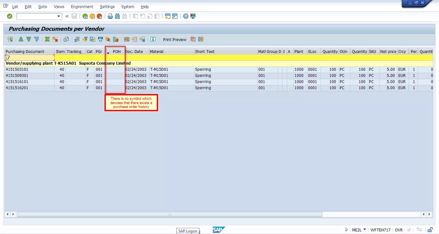439x234 pixels.
Task: Click the Print icon in the system toolbar
Action: (x=110, y=16)
